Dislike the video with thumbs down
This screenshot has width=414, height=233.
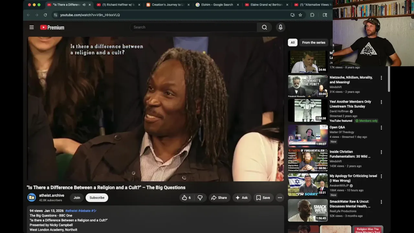coord(200,198)
